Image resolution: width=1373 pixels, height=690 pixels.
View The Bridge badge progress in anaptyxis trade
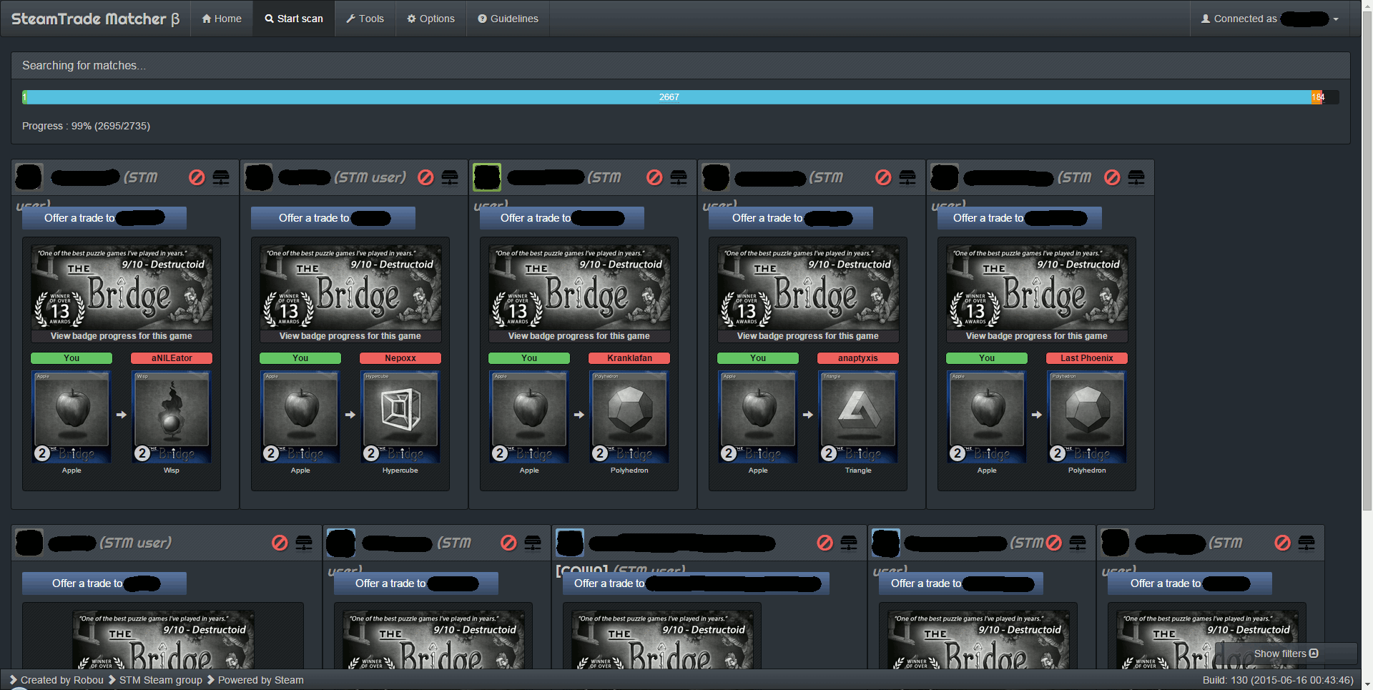pyautogui.click(x=808, y=336)
